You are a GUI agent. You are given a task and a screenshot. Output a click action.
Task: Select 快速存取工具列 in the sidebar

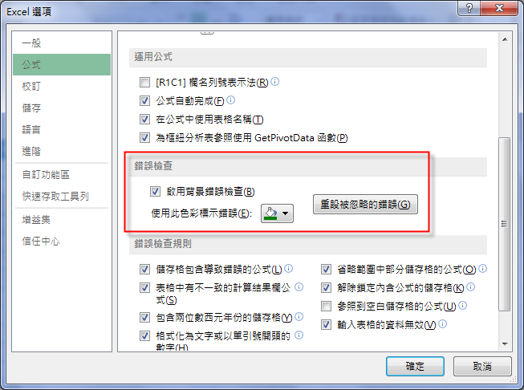55,196
